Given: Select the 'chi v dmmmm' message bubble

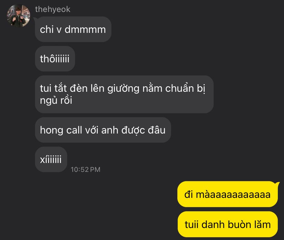Looking at the screenshot, I should (73, 29).
